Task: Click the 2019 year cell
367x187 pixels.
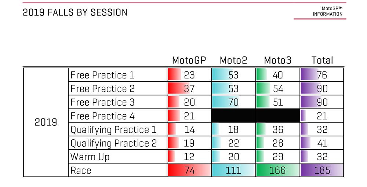Action: 46,122
